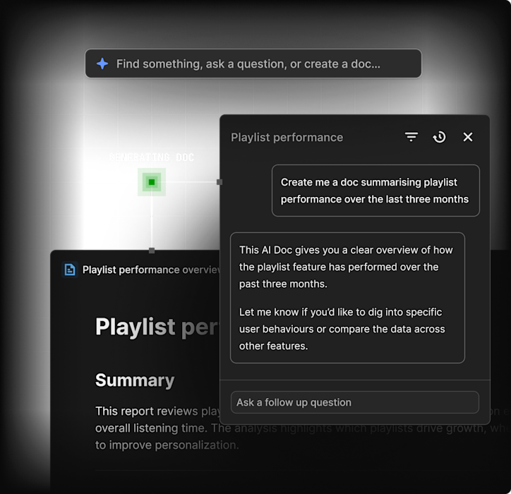Image resolution: width=511 pixels, height=494 pixels.
Task: Click the green generating doc node
Action: 152,182
